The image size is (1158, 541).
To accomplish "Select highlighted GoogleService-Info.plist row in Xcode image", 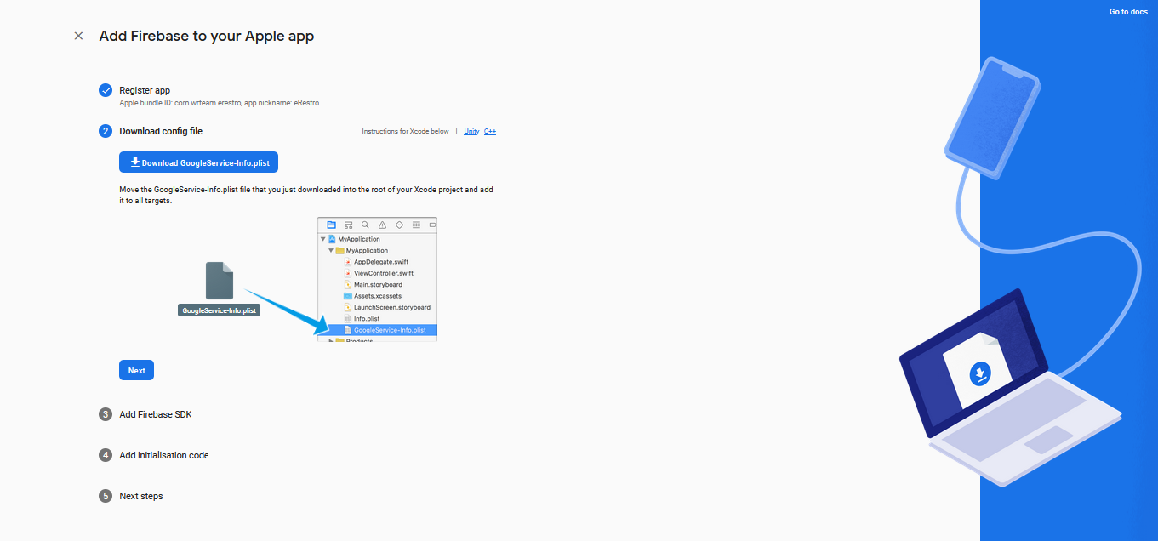I will coord(389,330).
